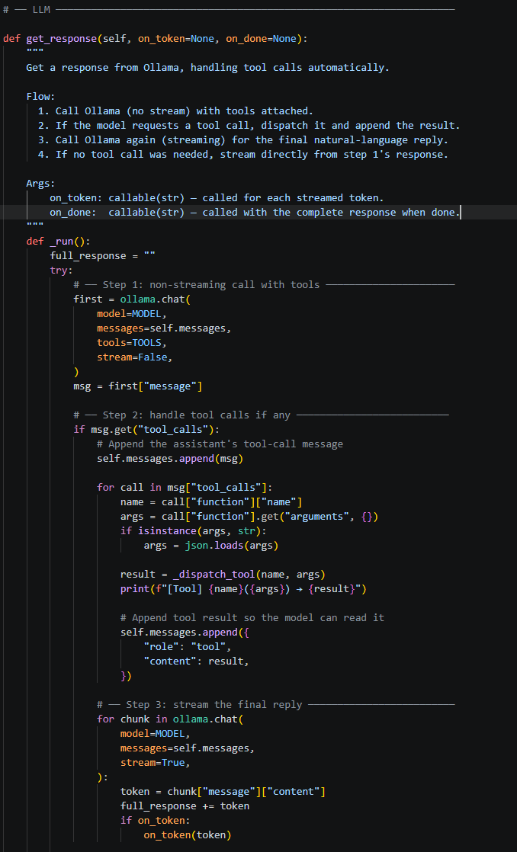Click the 'msg = first["message"]' line
Viewport: 517px width, 852px height.
[x=138, y=386]
